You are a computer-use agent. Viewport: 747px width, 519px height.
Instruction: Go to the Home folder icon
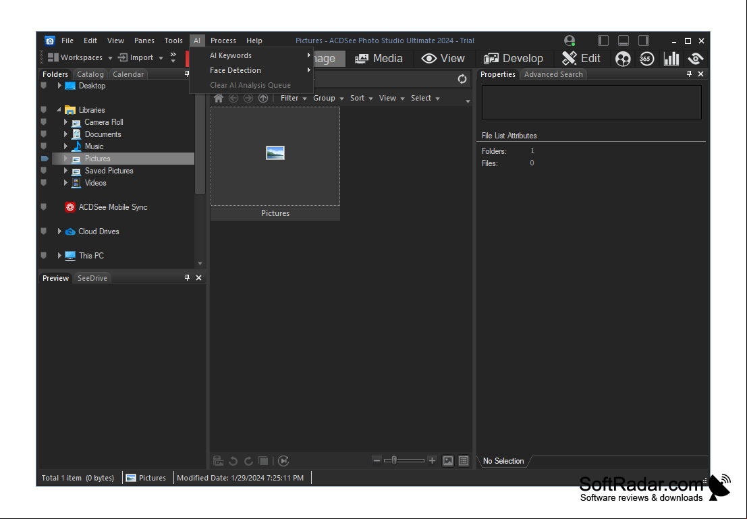point(219,98)
